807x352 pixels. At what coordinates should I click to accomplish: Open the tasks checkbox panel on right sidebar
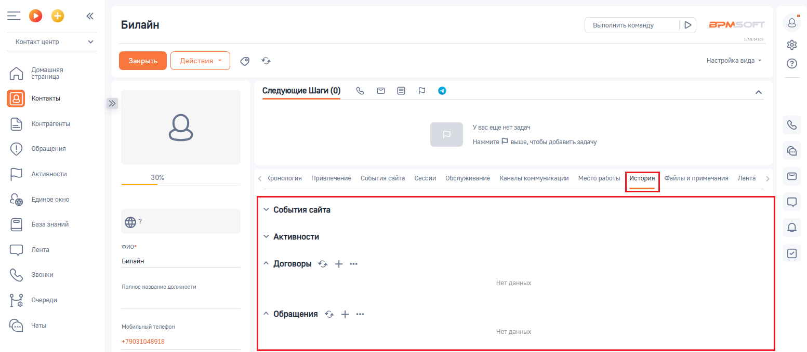click(x=792, y=254)
